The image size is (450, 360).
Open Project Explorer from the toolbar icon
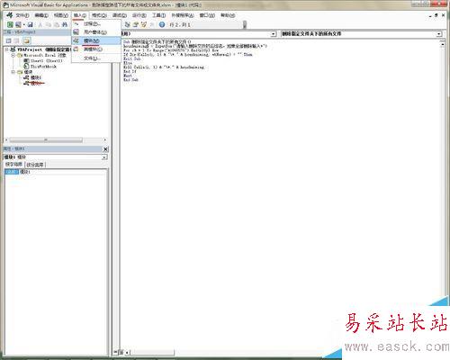point(128,24)
